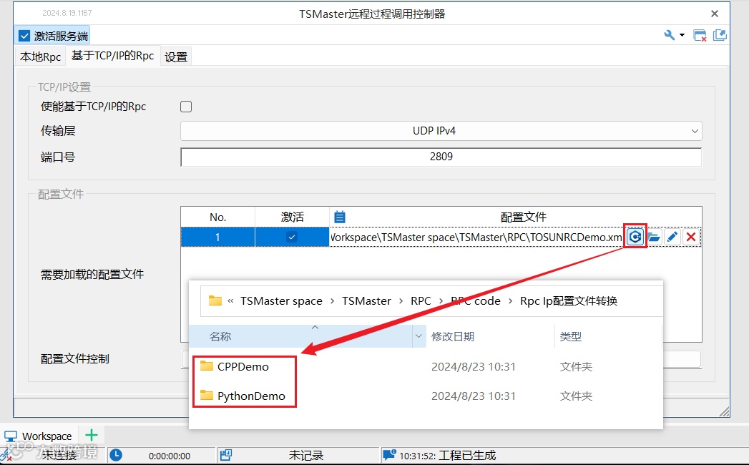The width and height of the screenshot is (749, 465).
Task: Open the 设置 tab
Action: point(176,57)
